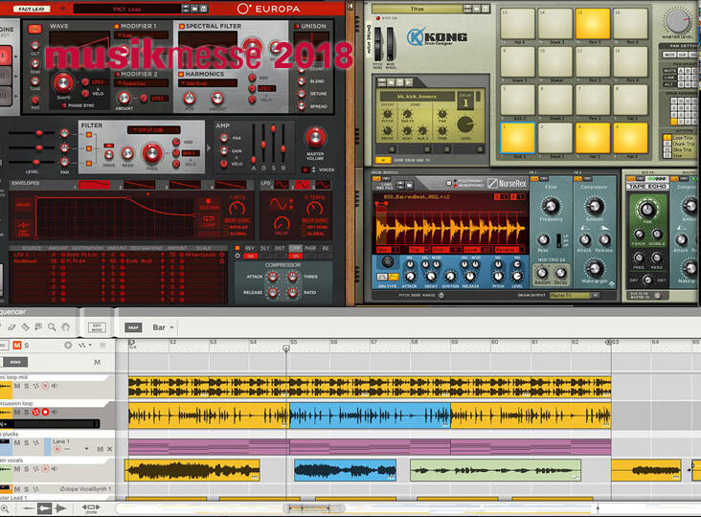This screenshot has height=517, width=701.
Task: Select the Hand tool in the sequencer toolbar
Action: point(66,327)
